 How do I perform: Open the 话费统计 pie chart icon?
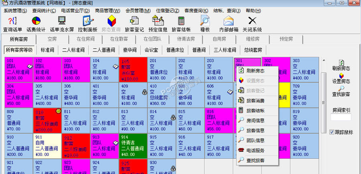point(36,21)
